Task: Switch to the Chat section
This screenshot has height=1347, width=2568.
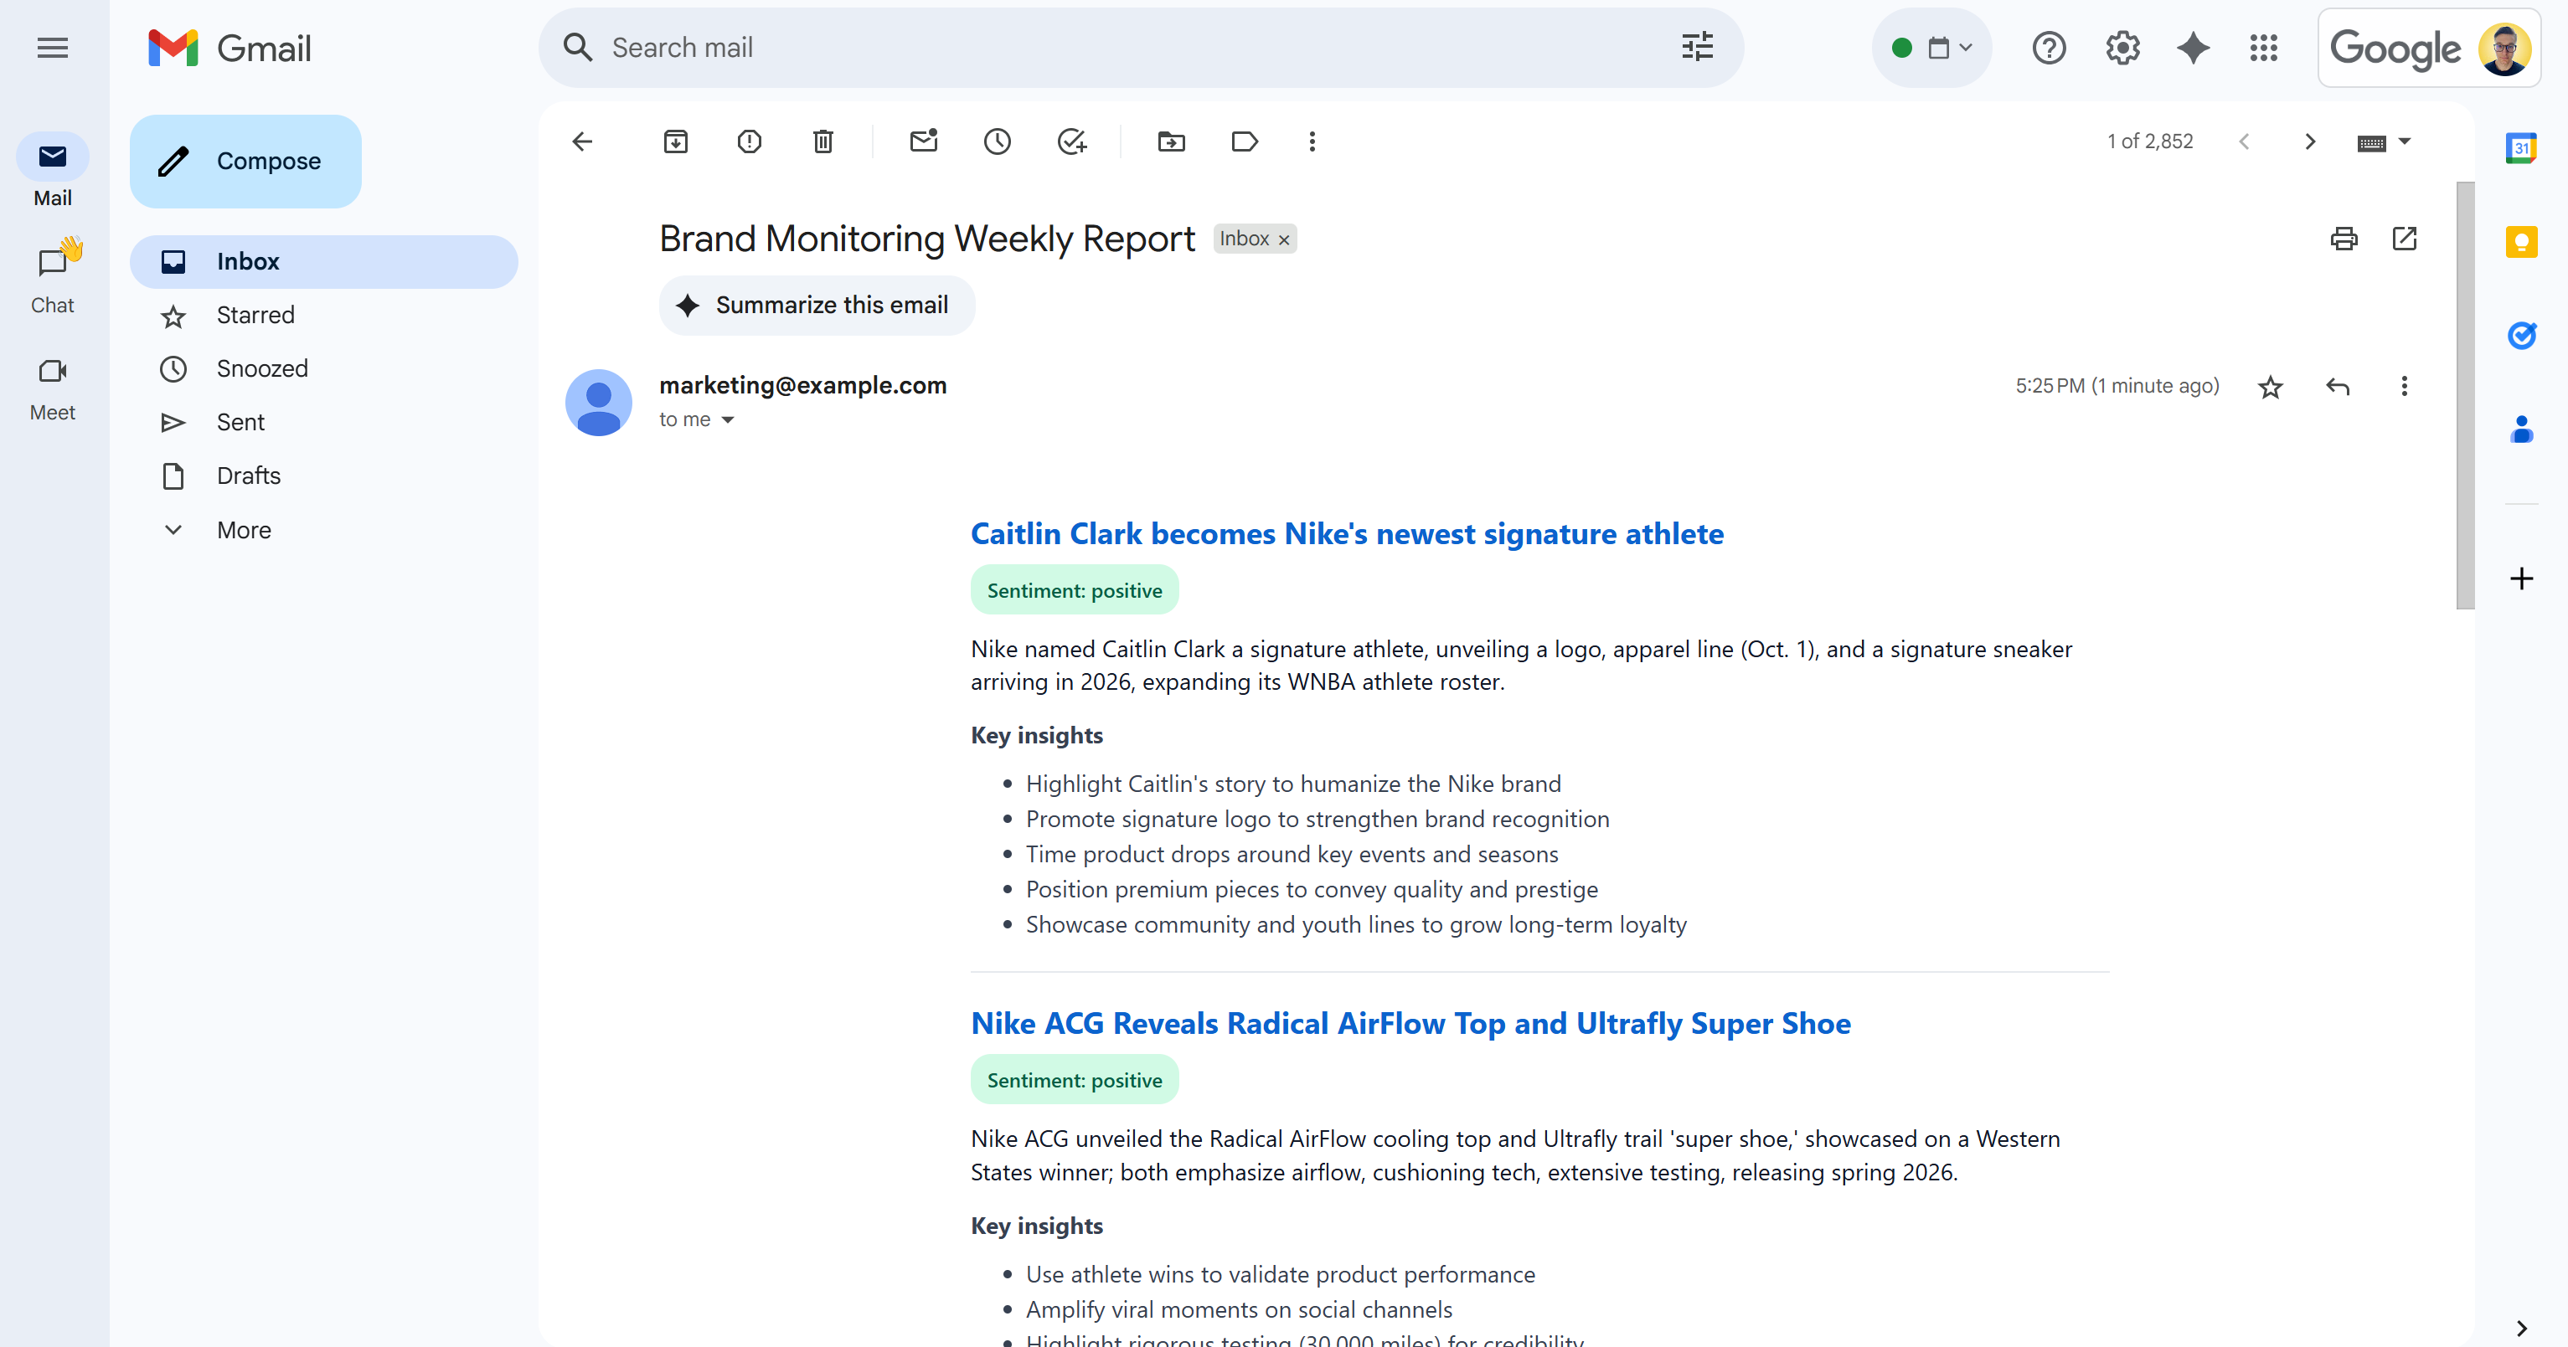Action: [52, 277]
